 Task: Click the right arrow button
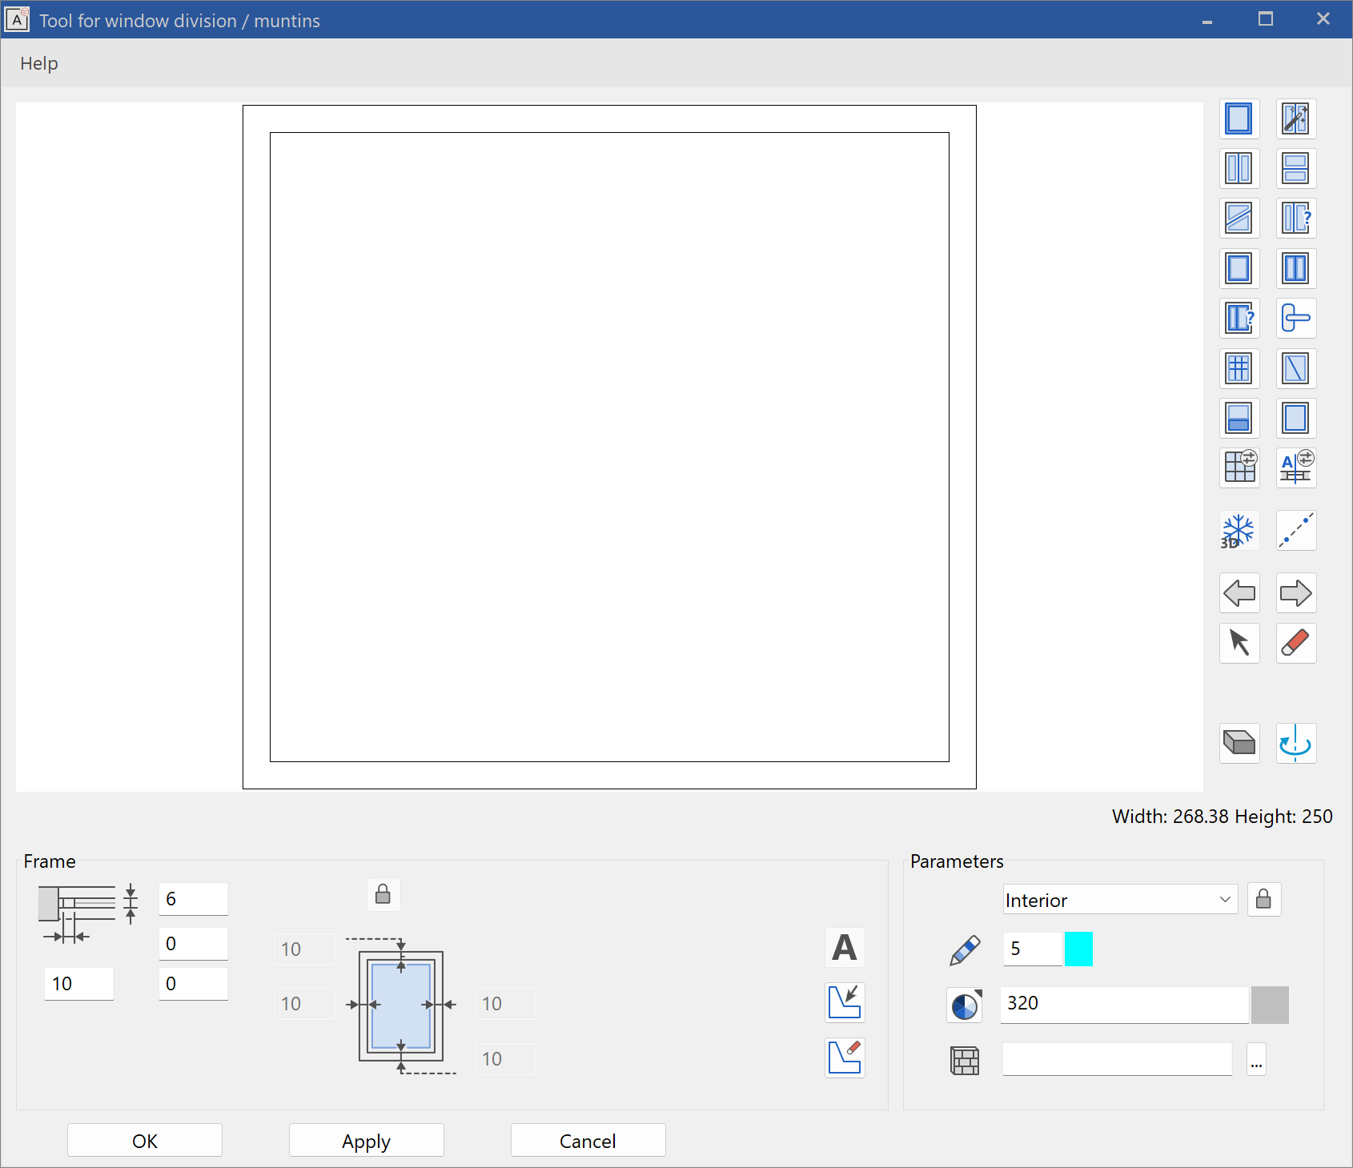tap(1296, 593)
